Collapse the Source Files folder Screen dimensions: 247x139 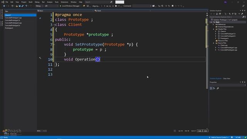click(x=213, y=43)
